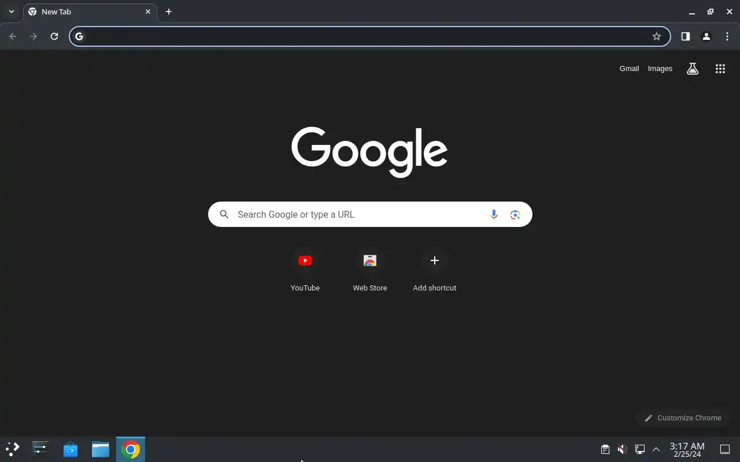Restore down the Chrome window
Screen dimensions: 740x462
click(x=711, y=12)
